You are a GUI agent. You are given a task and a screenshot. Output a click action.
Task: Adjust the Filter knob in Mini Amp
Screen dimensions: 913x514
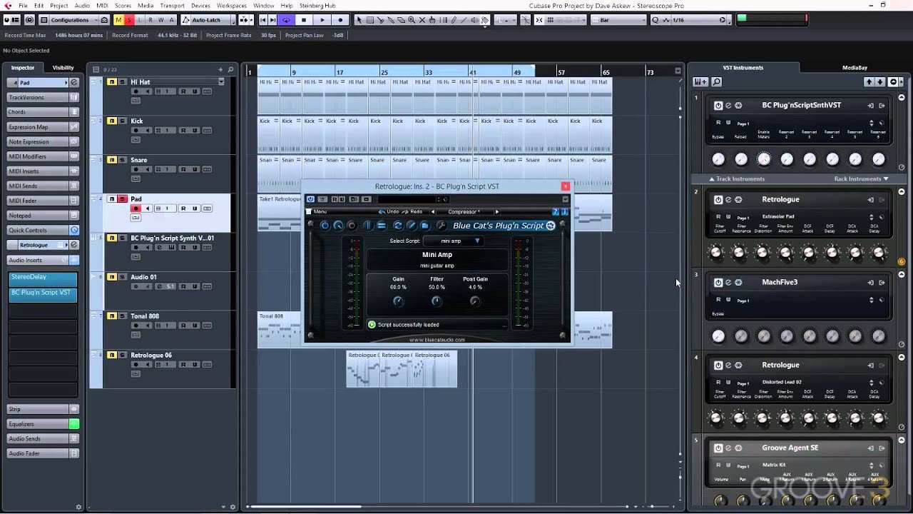437,301
